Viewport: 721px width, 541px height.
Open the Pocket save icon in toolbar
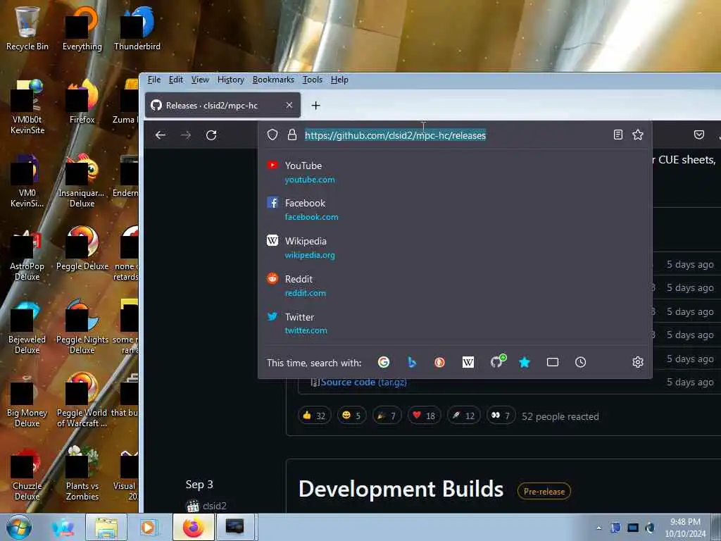699,135
